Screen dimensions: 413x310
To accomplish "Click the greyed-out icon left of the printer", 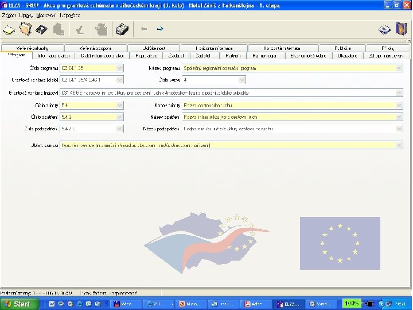I will coord(102,29).
